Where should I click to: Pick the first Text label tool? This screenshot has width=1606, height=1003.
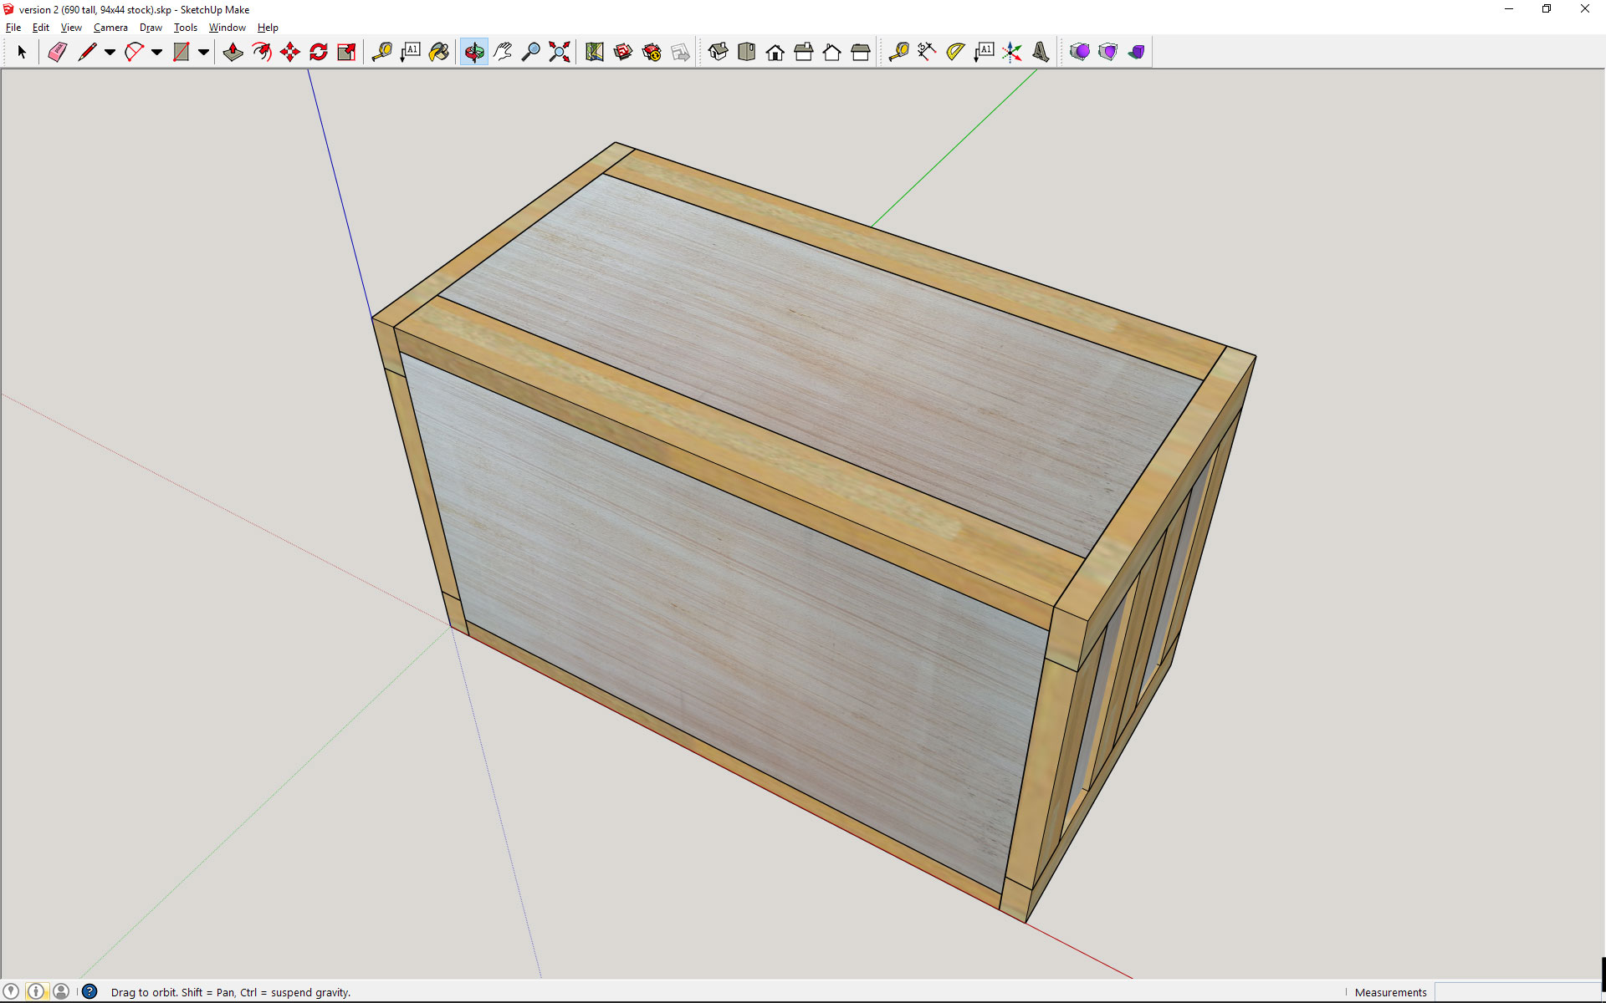point(411,52)
